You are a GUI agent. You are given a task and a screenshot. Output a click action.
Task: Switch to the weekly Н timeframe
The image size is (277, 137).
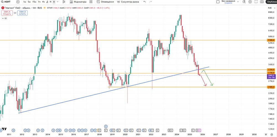[x=51, y=2]
